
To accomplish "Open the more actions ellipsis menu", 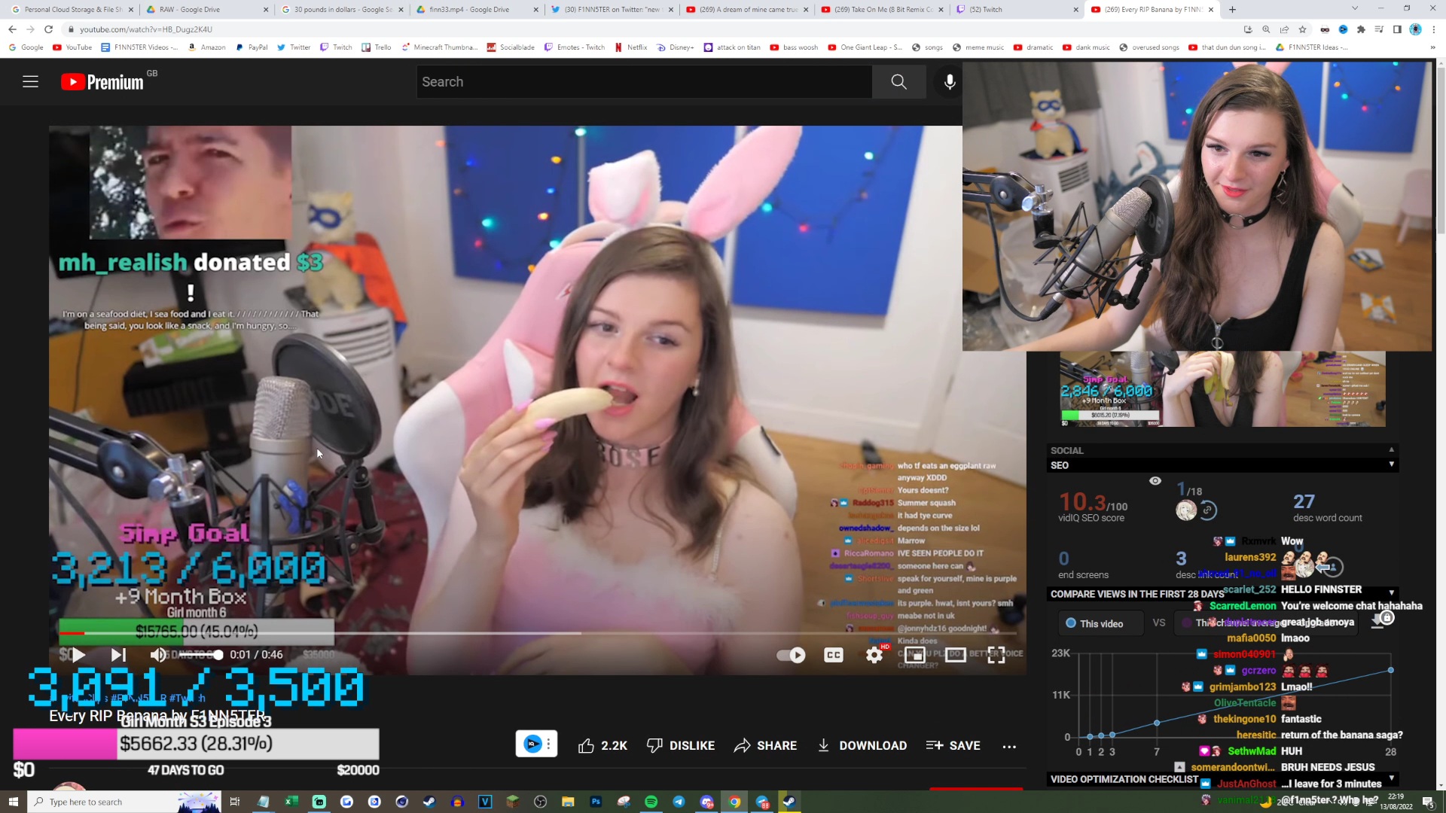I will pos(1009,746).
